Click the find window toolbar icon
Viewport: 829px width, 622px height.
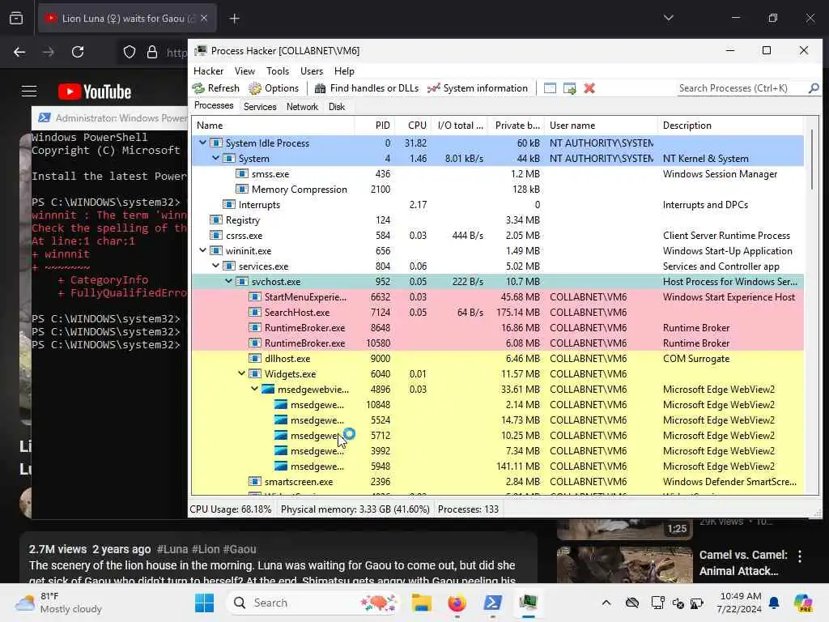tap(550, 88)
